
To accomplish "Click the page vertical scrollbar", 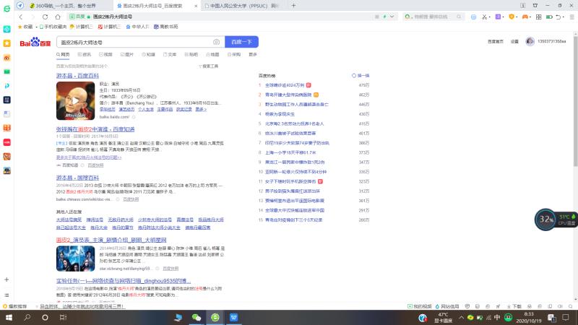I will tap(575, 100).
